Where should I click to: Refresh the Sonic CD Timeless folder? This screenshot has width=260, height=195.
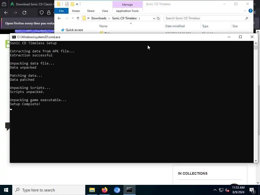158,18
